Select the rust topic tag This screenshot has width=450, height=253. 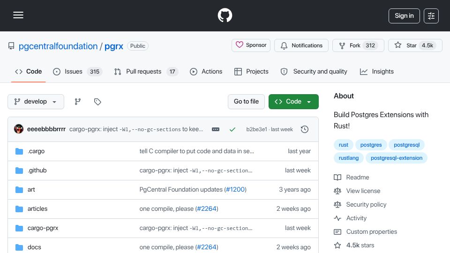tap(343, 145)
